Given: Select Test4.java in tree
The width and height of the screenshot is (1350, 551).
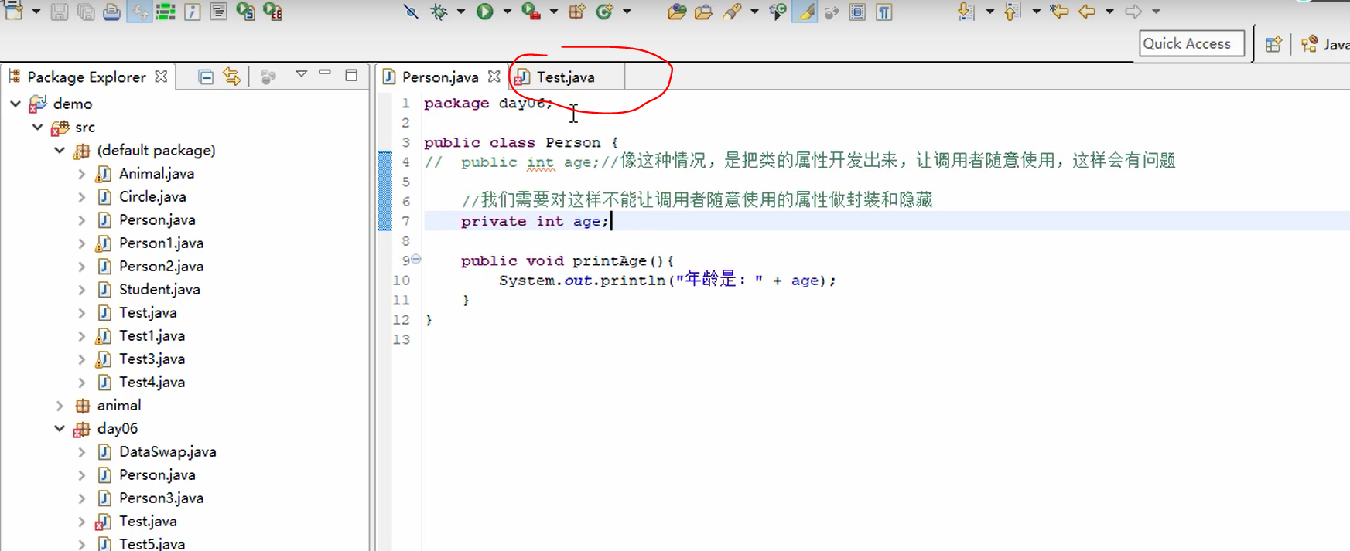Looking at the screenshot, I should pyautogui.click(x=152, y=382).
